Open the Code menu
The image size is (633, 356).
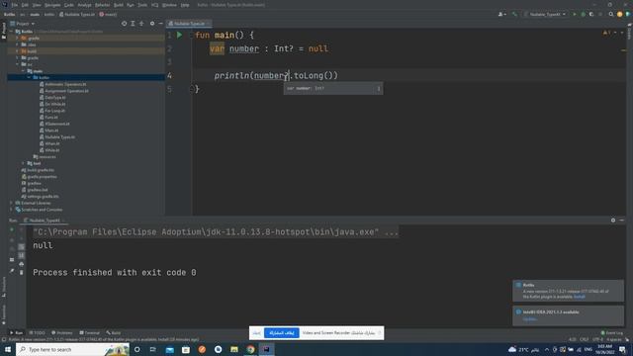click(69, 5)
